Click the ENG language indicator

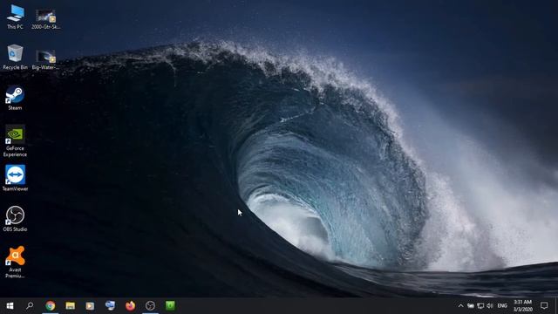tap(502, 306)
